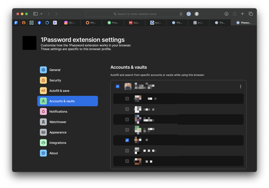This screenshot has width=269, height=188.
Task: Click the Appearance icon in the sidebar
Action: pyautogui.click(x=43, y=132)
